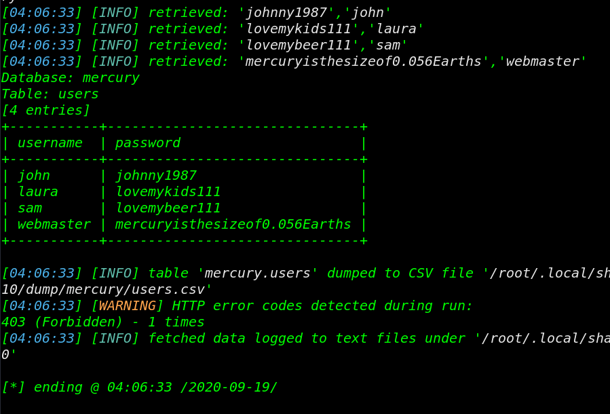
Task: Click the '403 (Forbidden) - 1 times' line
Action: 102,322
